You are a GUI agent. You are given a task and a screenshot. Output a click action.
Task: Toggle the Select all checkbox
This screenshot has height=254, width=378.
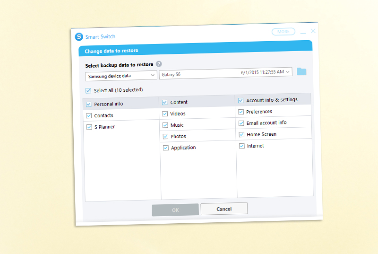click(88, 91)
